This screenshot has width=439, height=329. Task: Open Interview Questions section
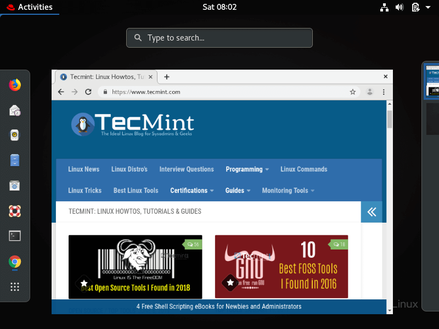pyautogui.click(x=187, y=169)
